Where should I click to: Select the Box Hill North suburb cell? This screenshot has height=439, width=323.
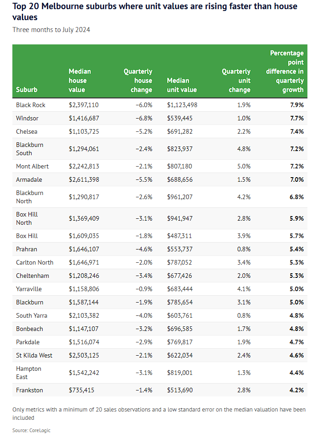(x=27, y=218)
